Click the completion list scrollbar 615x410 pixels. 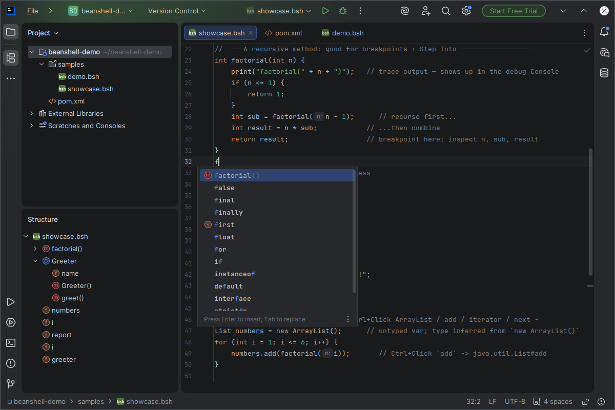coord(355,232)
